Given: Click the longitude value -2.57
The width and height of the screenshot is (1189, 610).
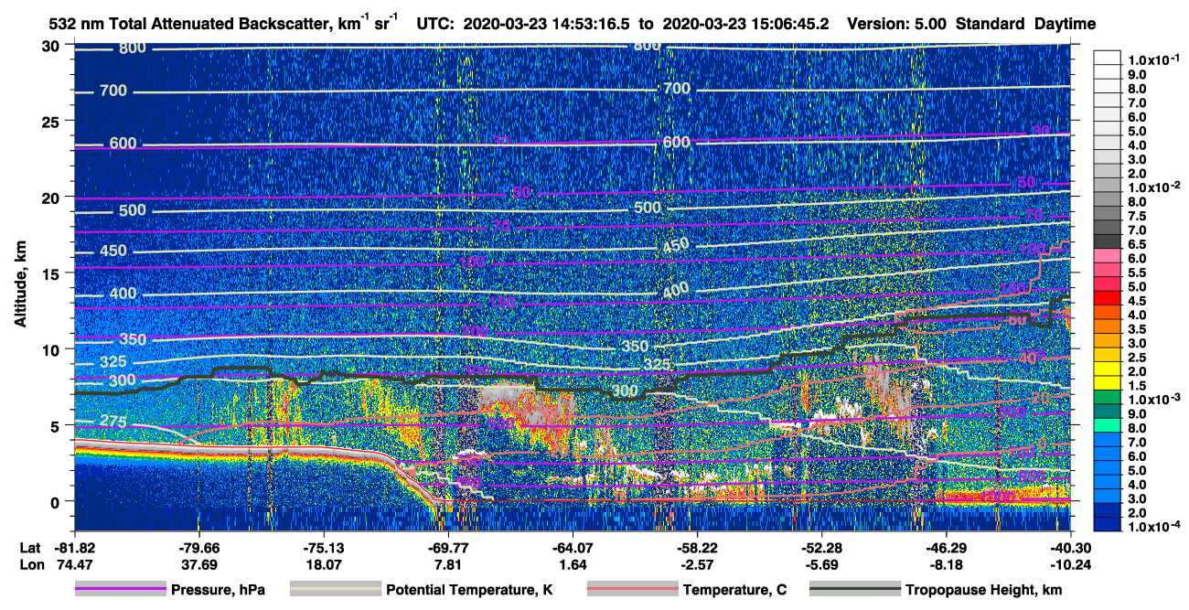Looking at the screenshot, I should [696, 564].
